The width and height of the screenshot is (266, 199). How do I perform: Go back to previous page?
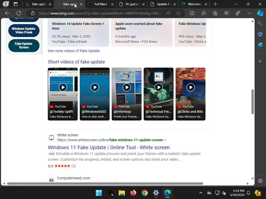click(7, 13)
